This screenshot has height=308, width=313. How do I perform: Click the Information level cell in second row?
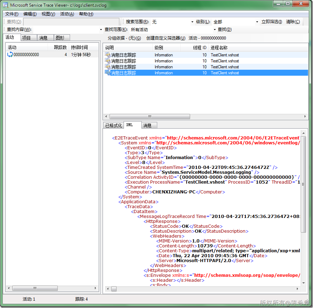click(164, 61)
